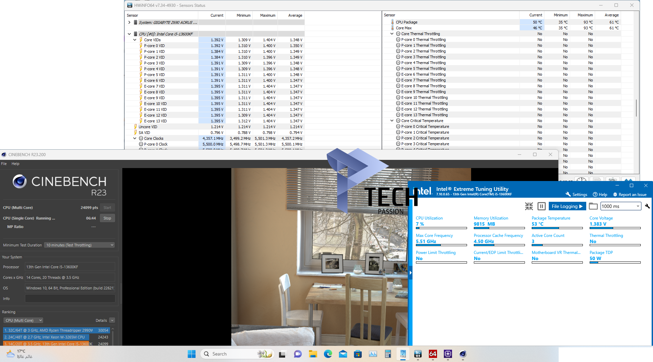Viewport: 653px width, 362px height.
Task: Click Report an Issue in XTU
Action: coord(629,195)
